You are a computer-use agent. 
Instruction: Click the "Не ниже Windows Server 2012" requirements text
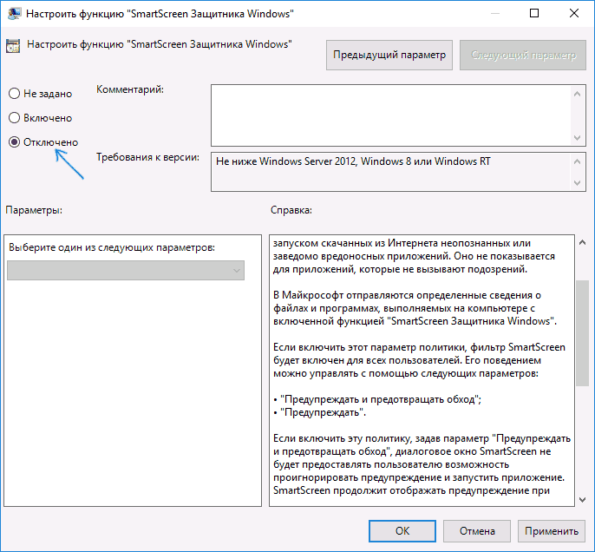click(x=353, y=161)
